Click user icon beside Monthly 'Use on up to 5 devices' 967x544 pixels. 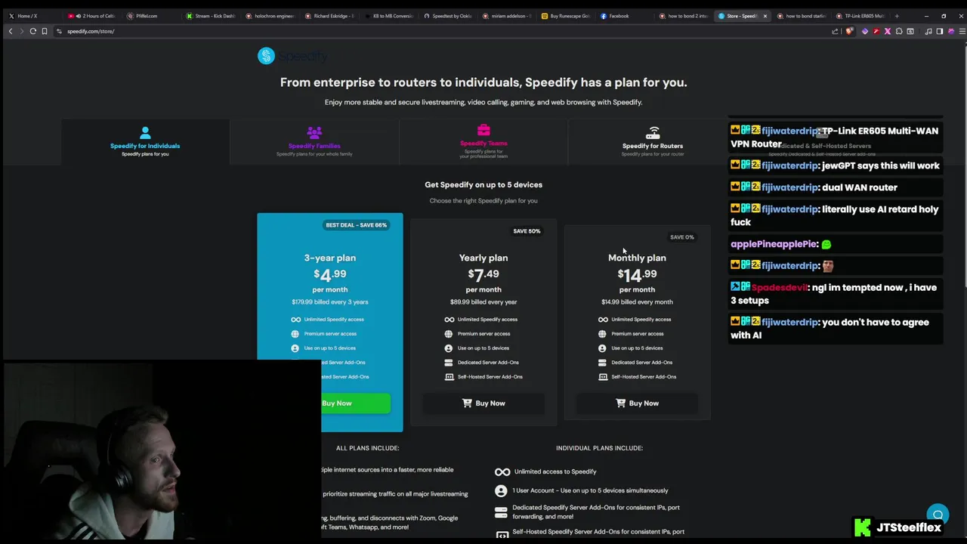coord(602,348)
